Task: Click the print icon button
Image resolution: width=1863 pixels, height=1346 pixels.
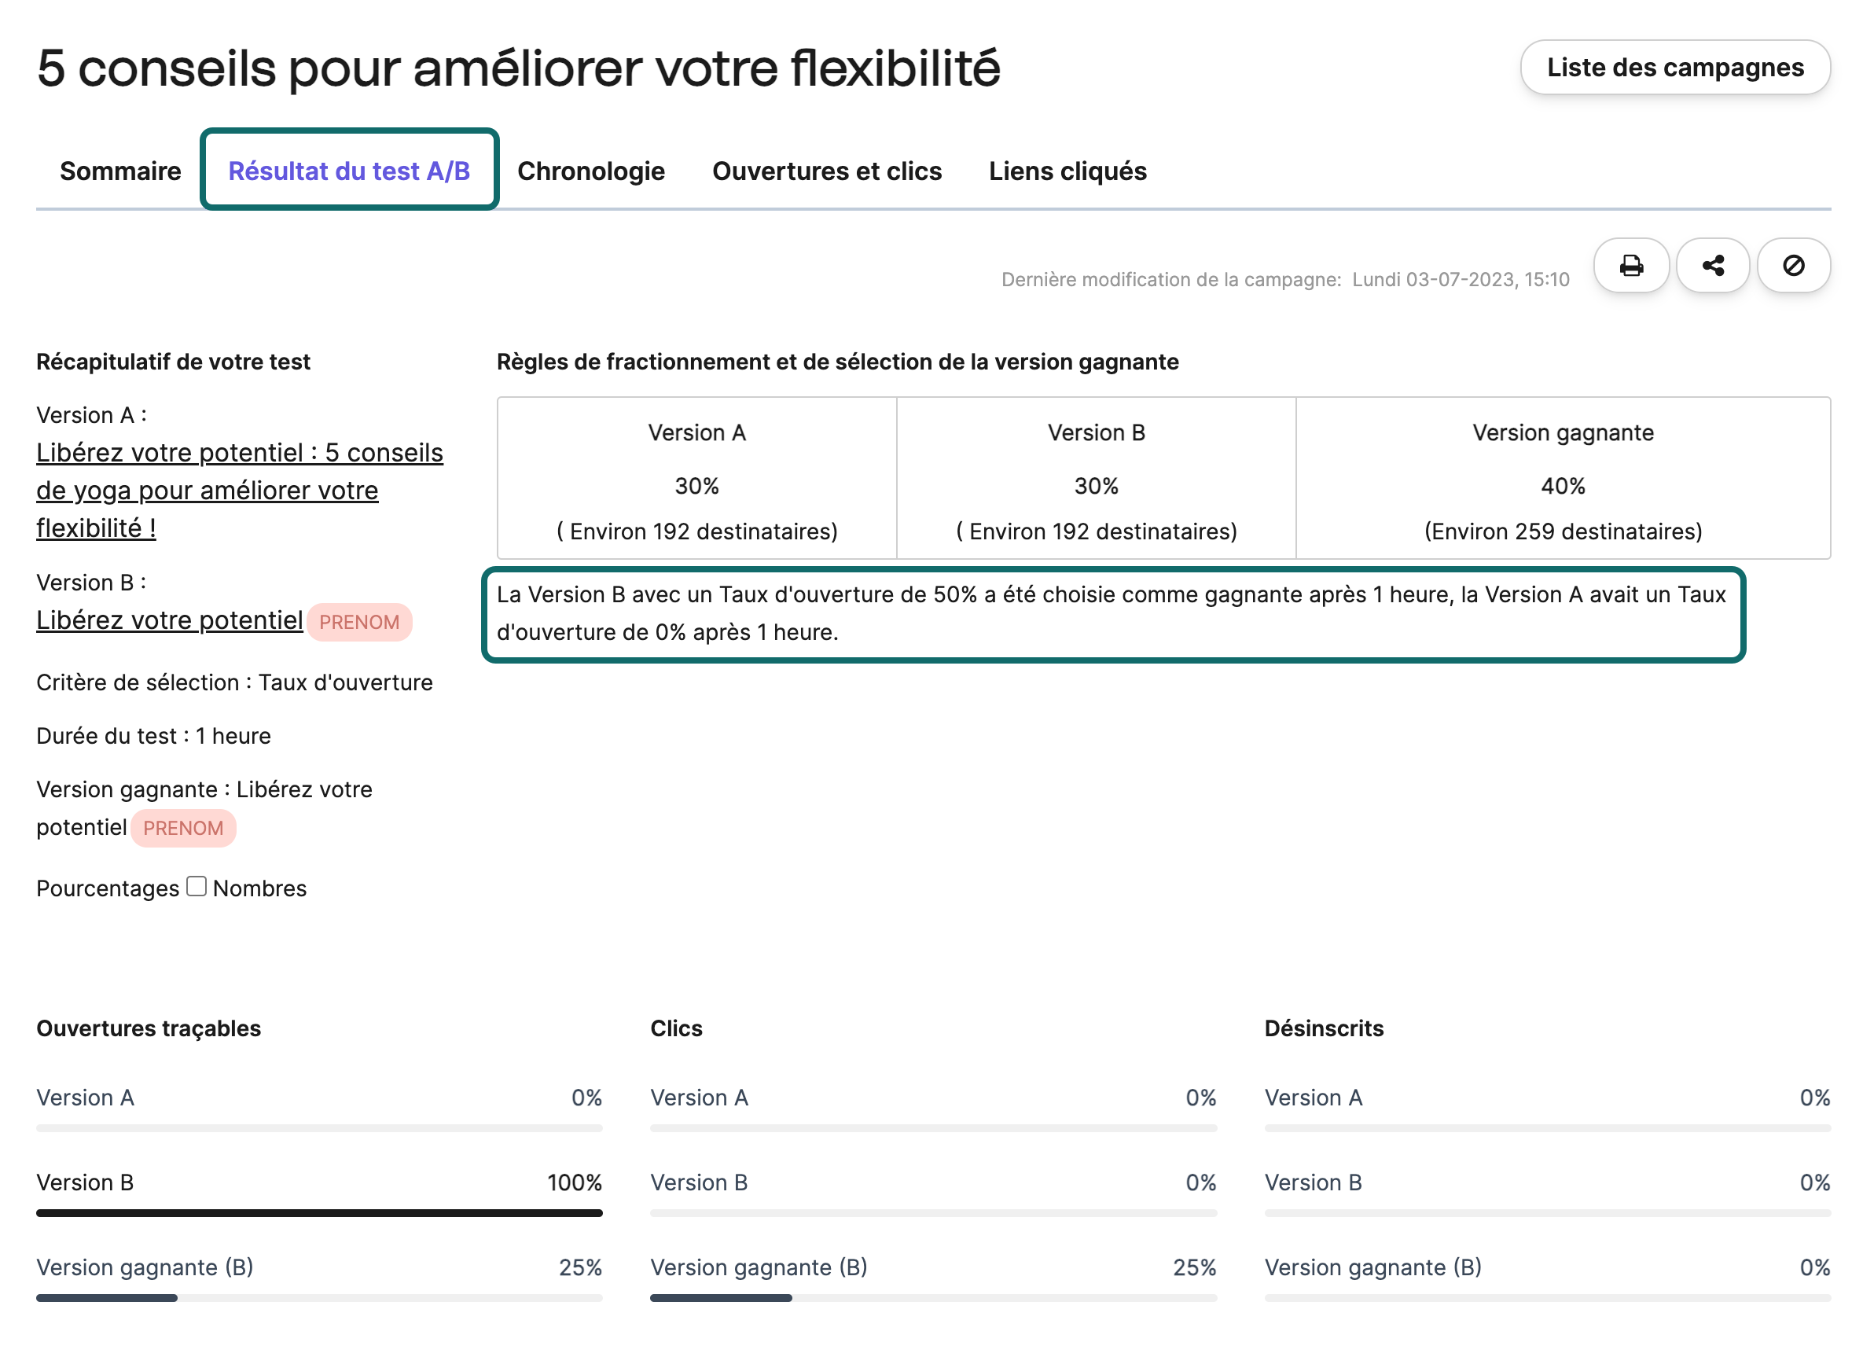Action: (x=1630, y=266)
